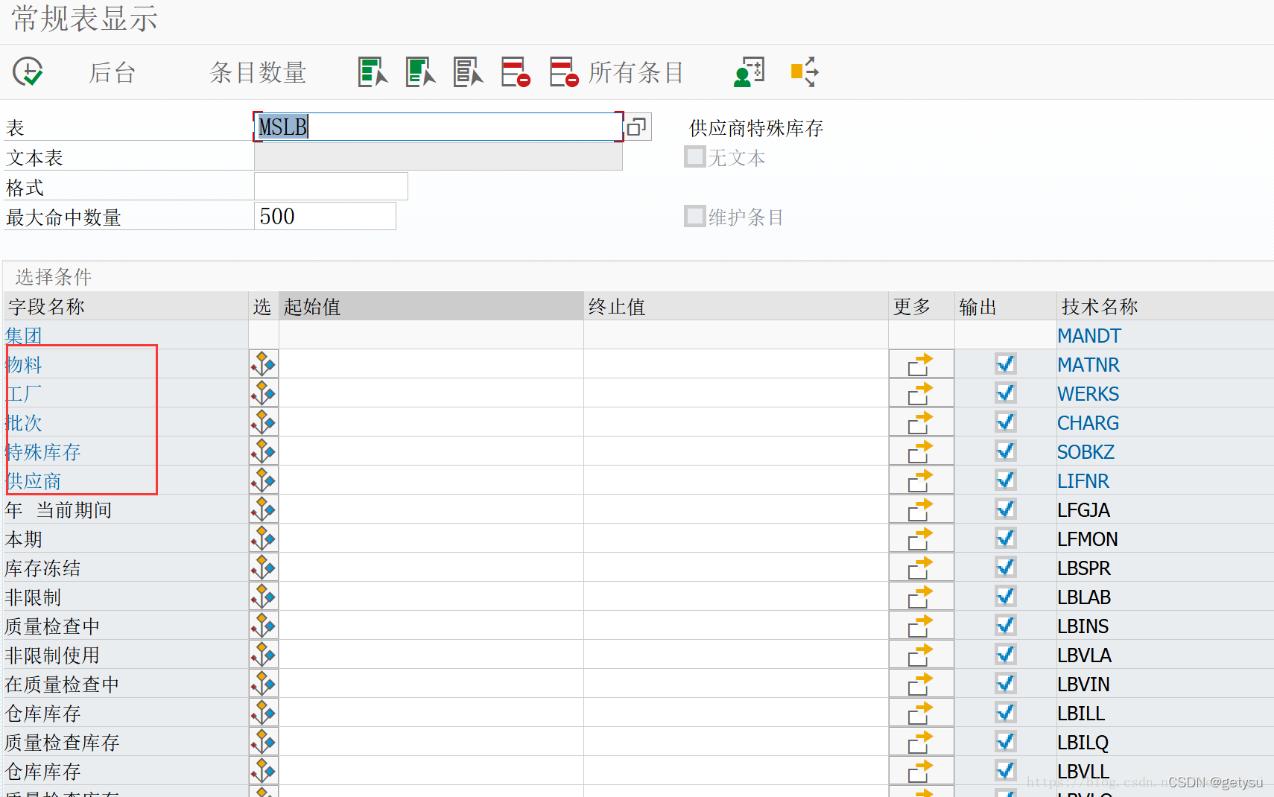Click the 集团 field name link
Screen dimensions: 1274x797
[24, 335]
